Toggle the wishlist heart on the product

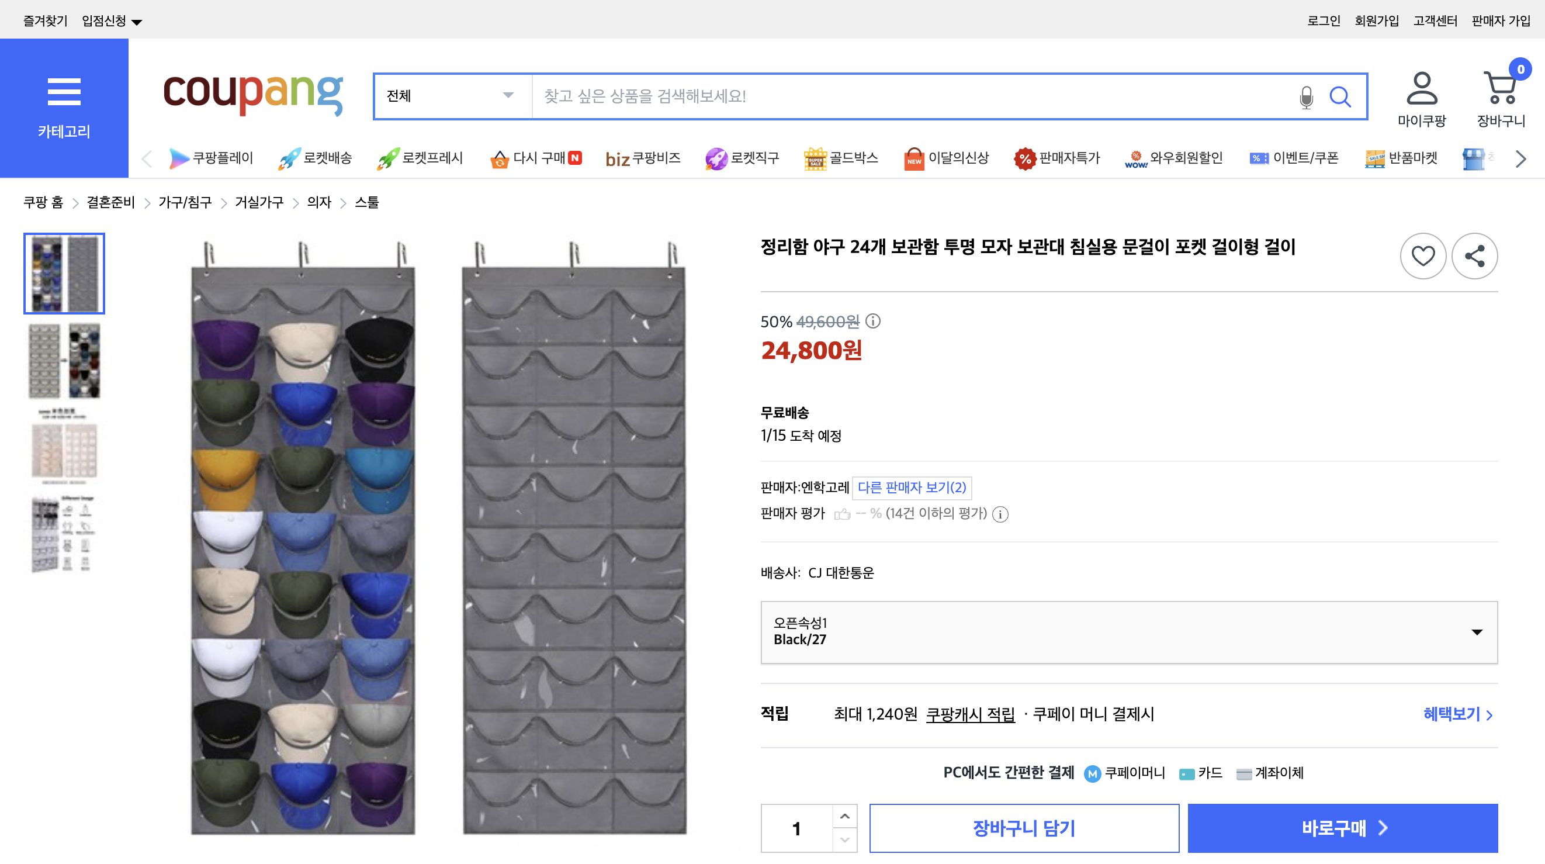[x=1423, y=256]
